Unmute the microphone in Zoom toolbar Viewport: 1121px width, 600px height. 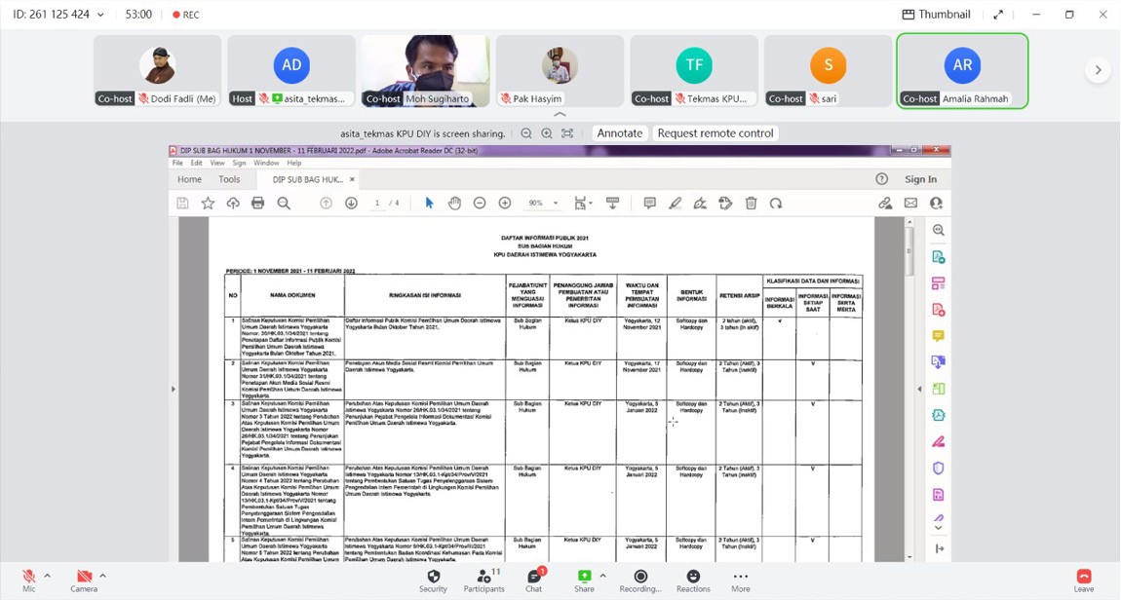pyautogui.click(x=28, y=577)
